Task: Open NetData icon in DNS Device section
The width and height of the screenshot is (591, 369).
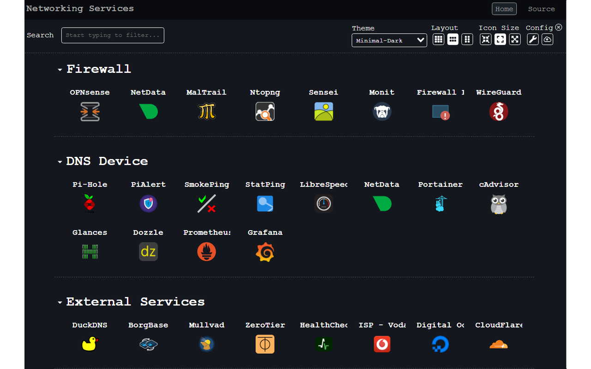Action: 382,203
